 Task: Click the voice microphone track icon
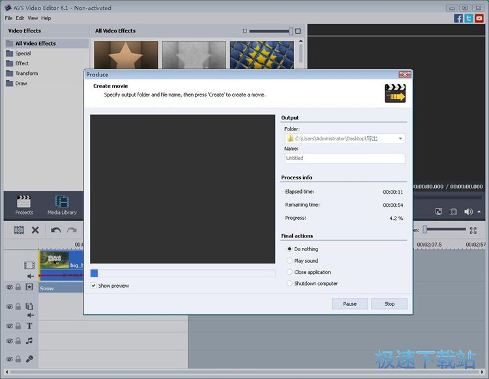(x=29, y=359)
